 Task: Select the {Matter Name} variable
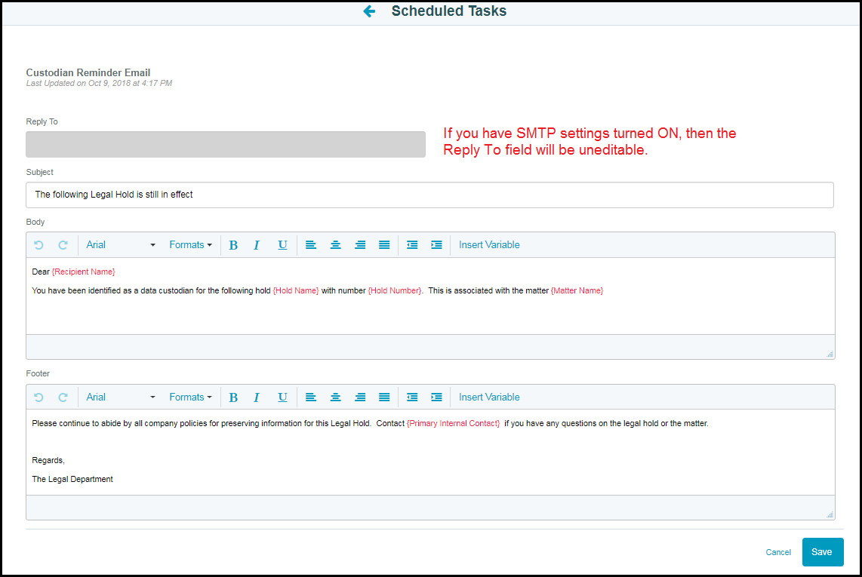tap(577, 290)
